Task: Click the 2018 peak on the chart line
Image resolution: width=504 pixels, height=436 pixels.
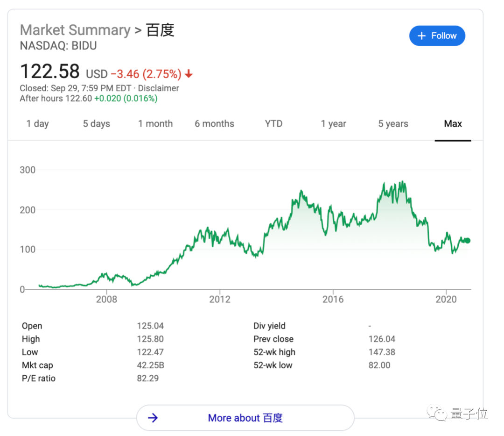Action: click(x=401, y=182)
